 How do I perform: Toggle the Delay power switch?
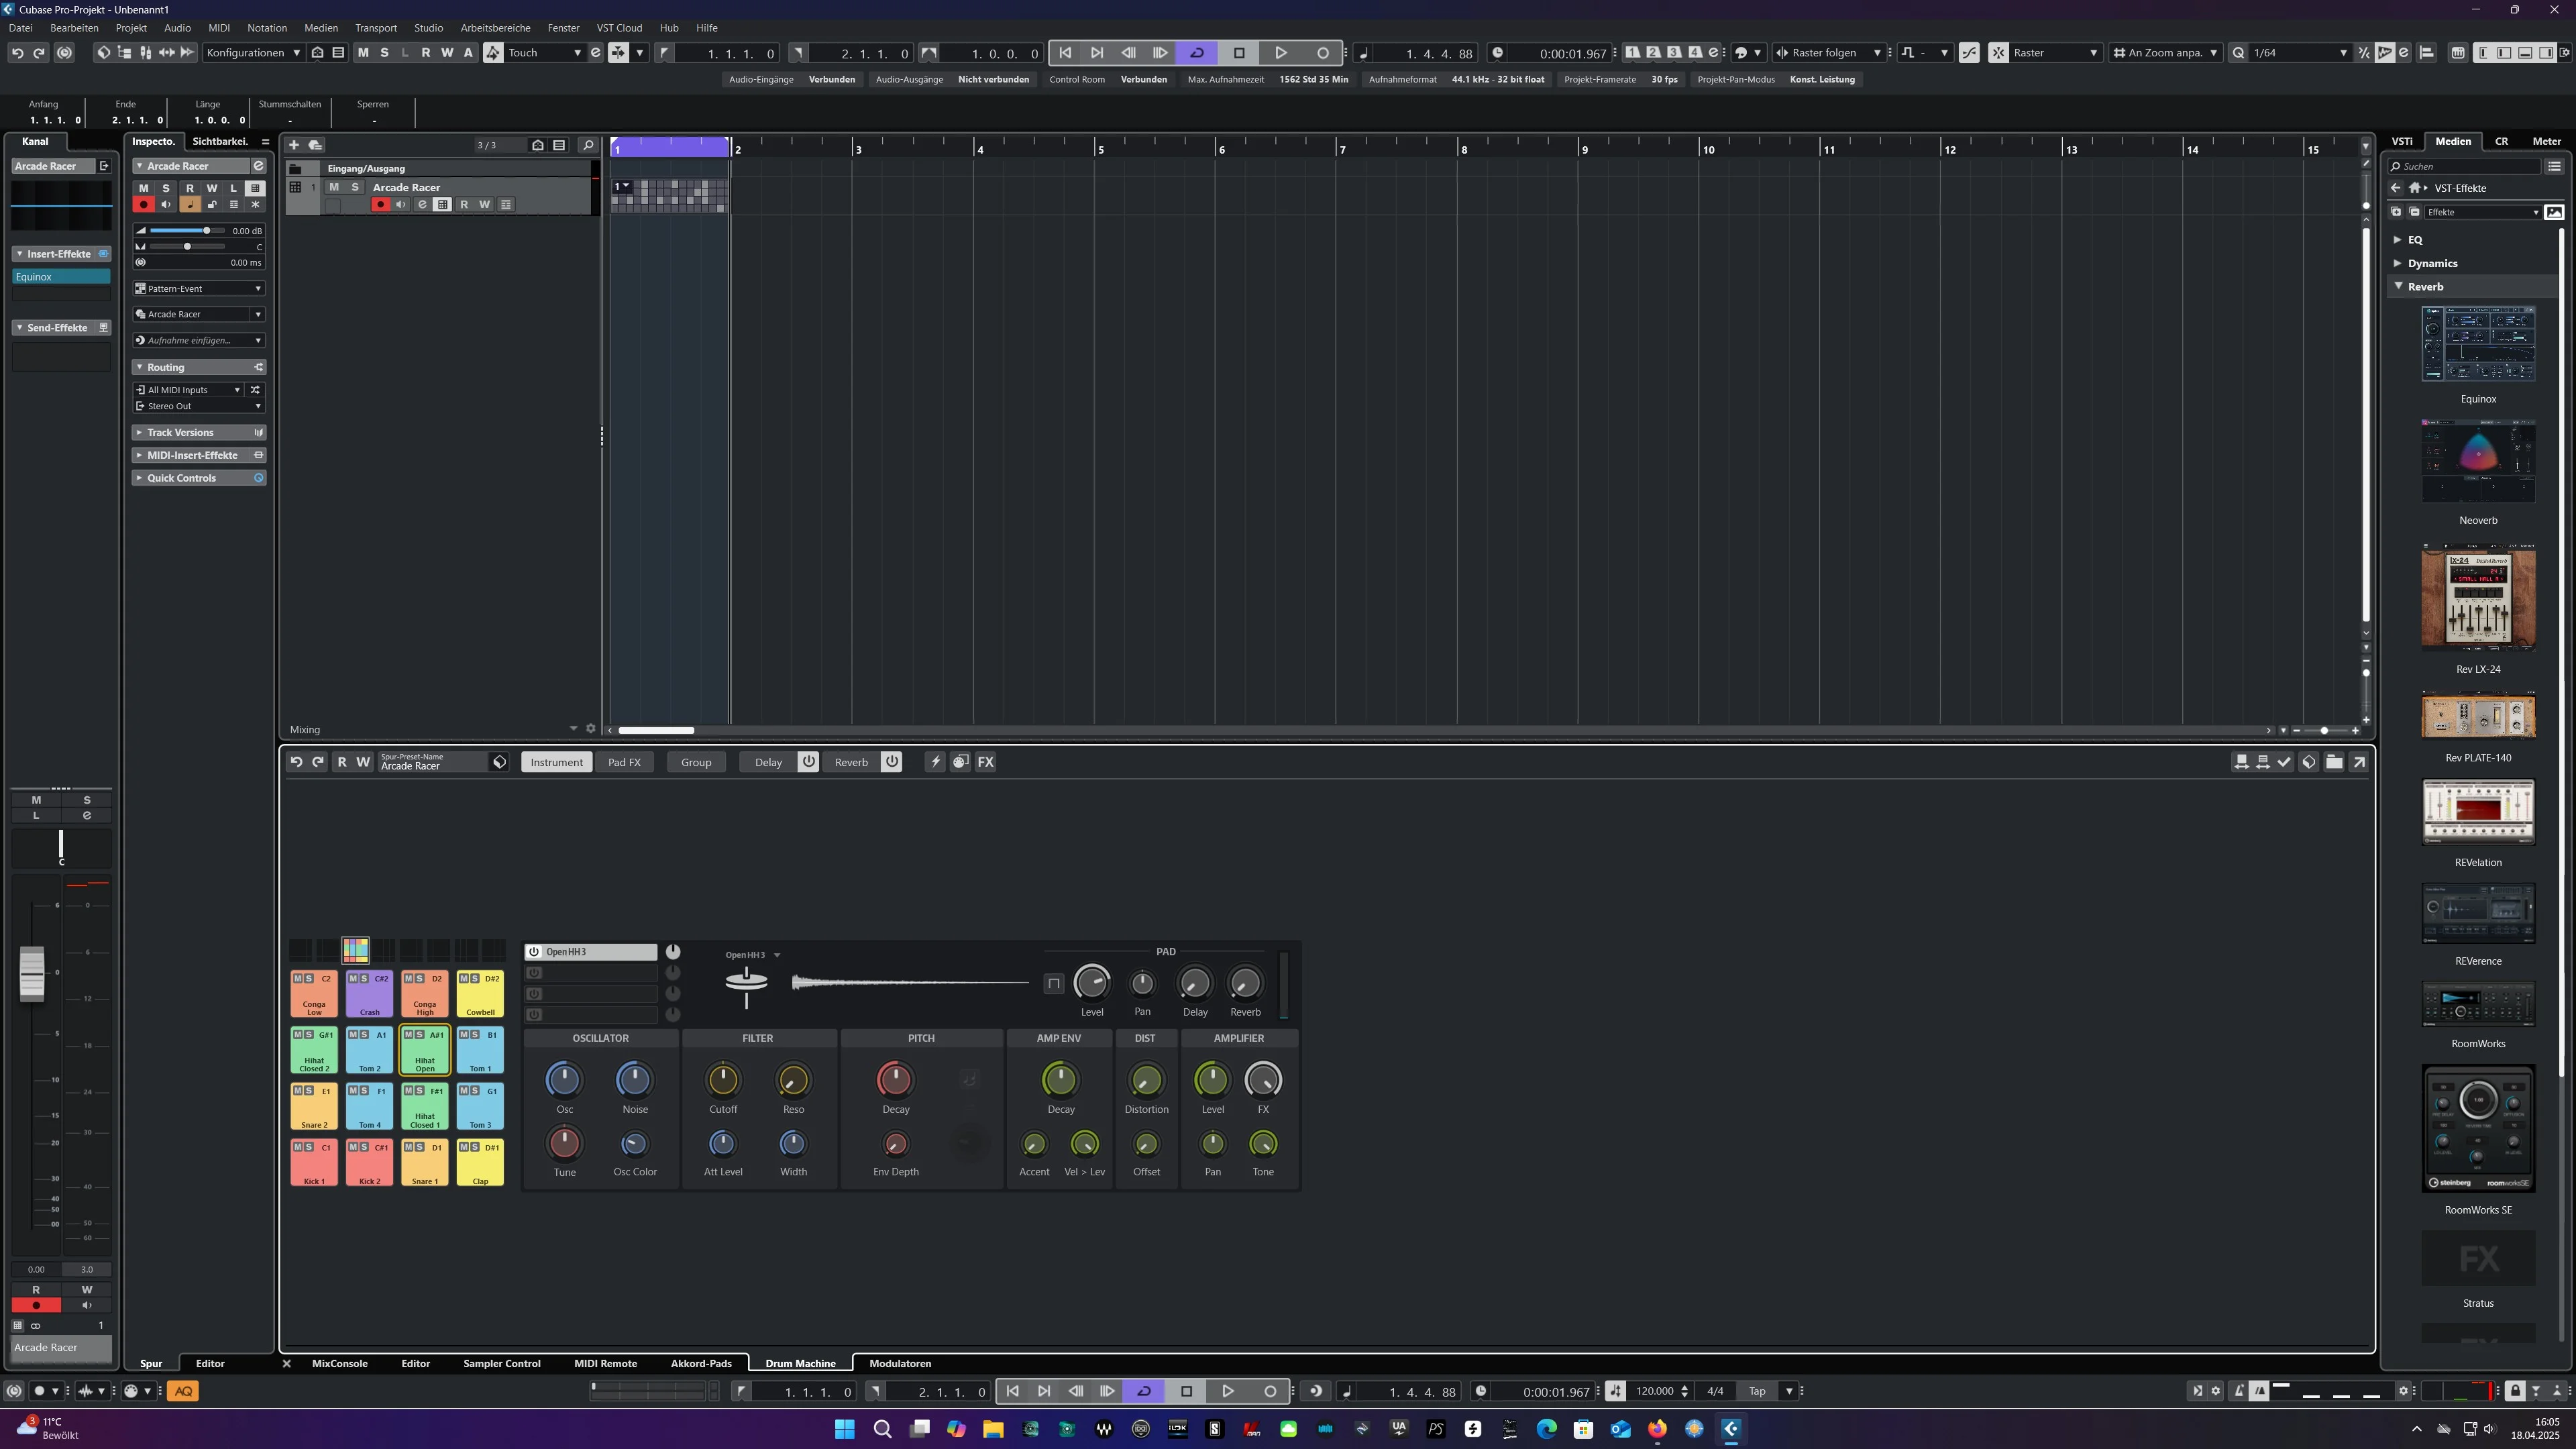(x=808, y=762)
